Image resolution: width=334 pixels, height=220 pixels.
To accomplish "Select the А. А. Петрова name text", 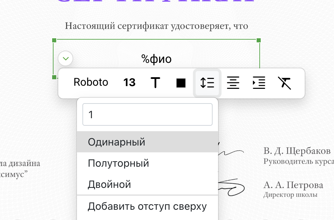I will tap(293, 185).
